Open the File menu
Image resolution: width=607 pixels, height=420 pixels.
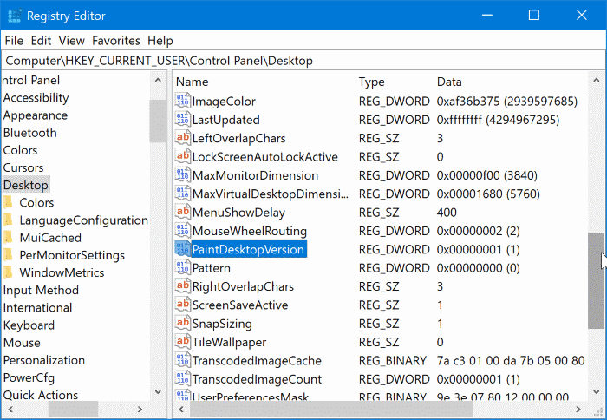point(15,41)
